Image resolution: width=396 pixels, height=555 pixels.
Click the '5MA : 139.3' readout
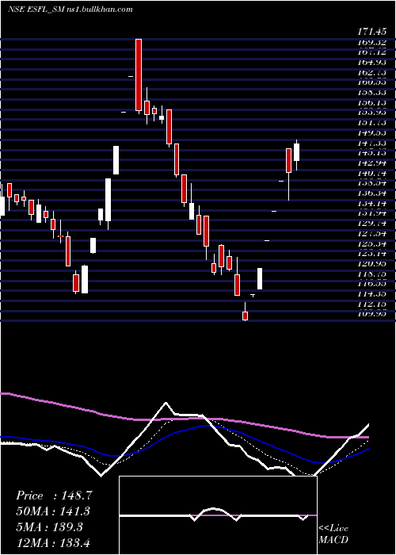click(49, 527)
